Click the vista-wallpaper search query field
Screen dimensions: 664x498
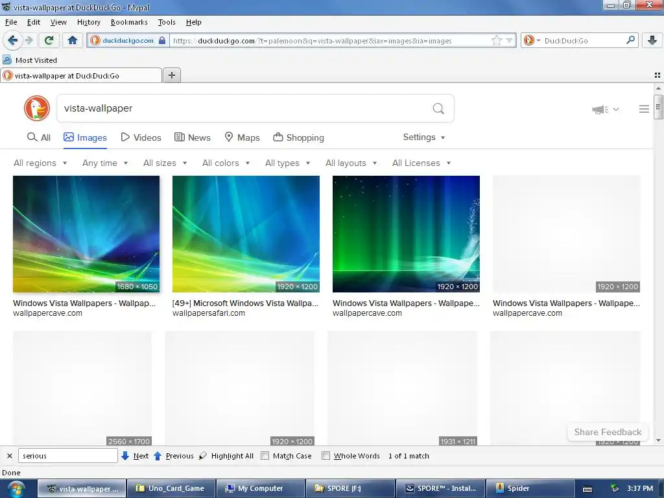[x=246, y=108]
